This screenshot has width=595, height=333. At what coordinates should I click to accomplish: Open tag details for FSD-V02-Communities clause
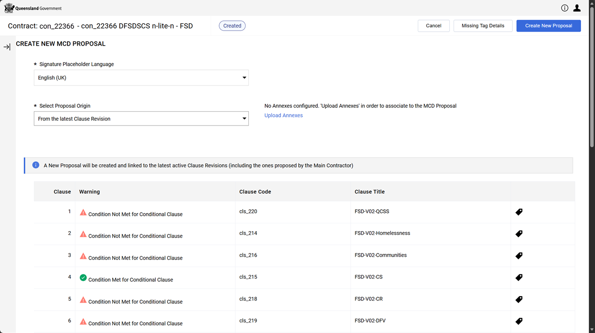[x=519, y=256]
